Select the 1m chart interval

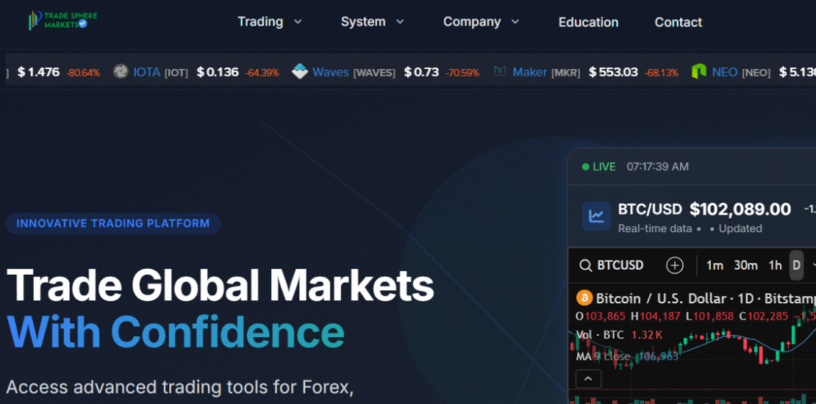[x=715, y=265]
